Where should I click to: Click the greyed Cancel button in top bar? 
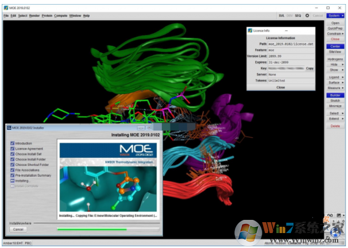pos(318,15)
